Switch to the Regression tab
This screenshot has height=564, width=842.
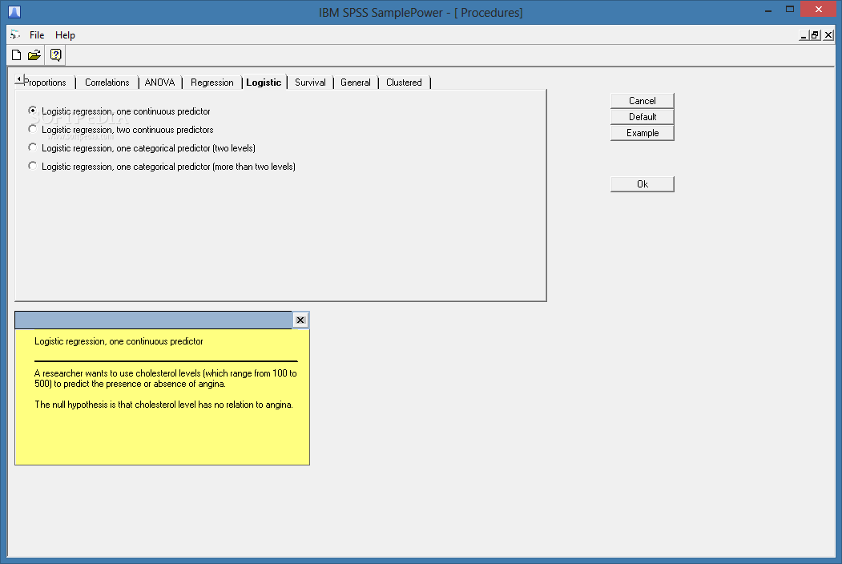click(x=212, y=83)
